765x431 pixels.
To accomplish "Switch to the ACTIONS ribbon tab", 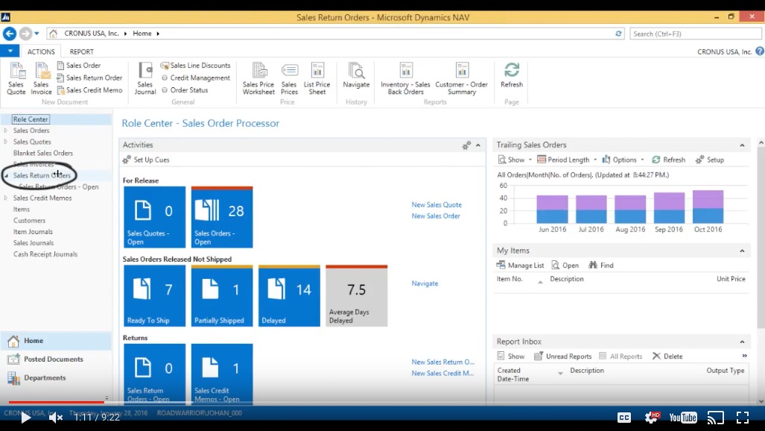I will (x=41, y=51).
